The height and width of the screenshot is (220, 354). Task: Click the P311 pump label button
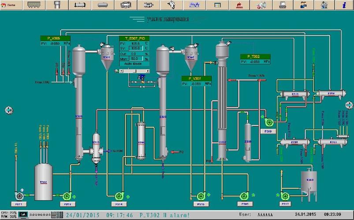click(x=19, y=204)
